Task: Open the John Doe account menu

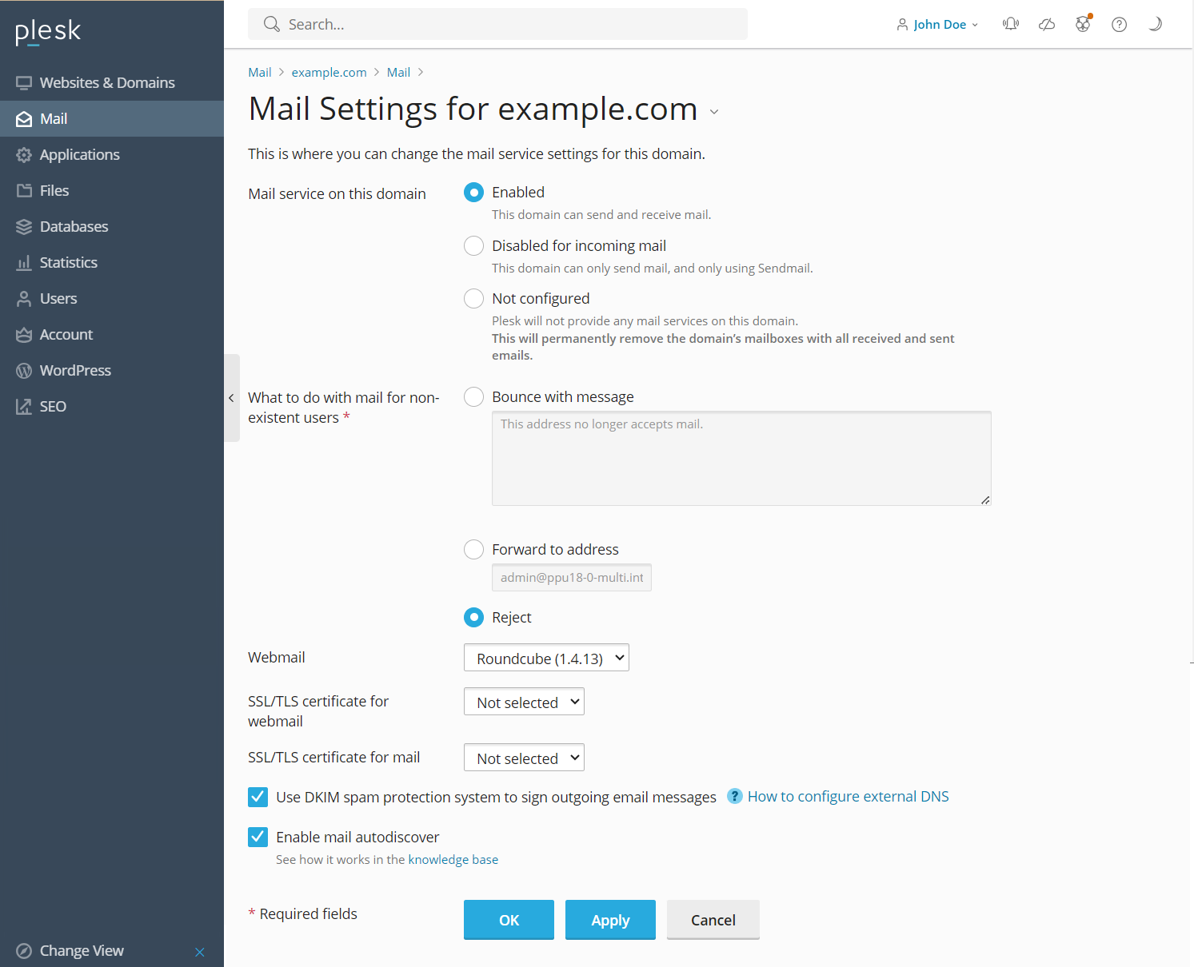Action: pos(938,25)
